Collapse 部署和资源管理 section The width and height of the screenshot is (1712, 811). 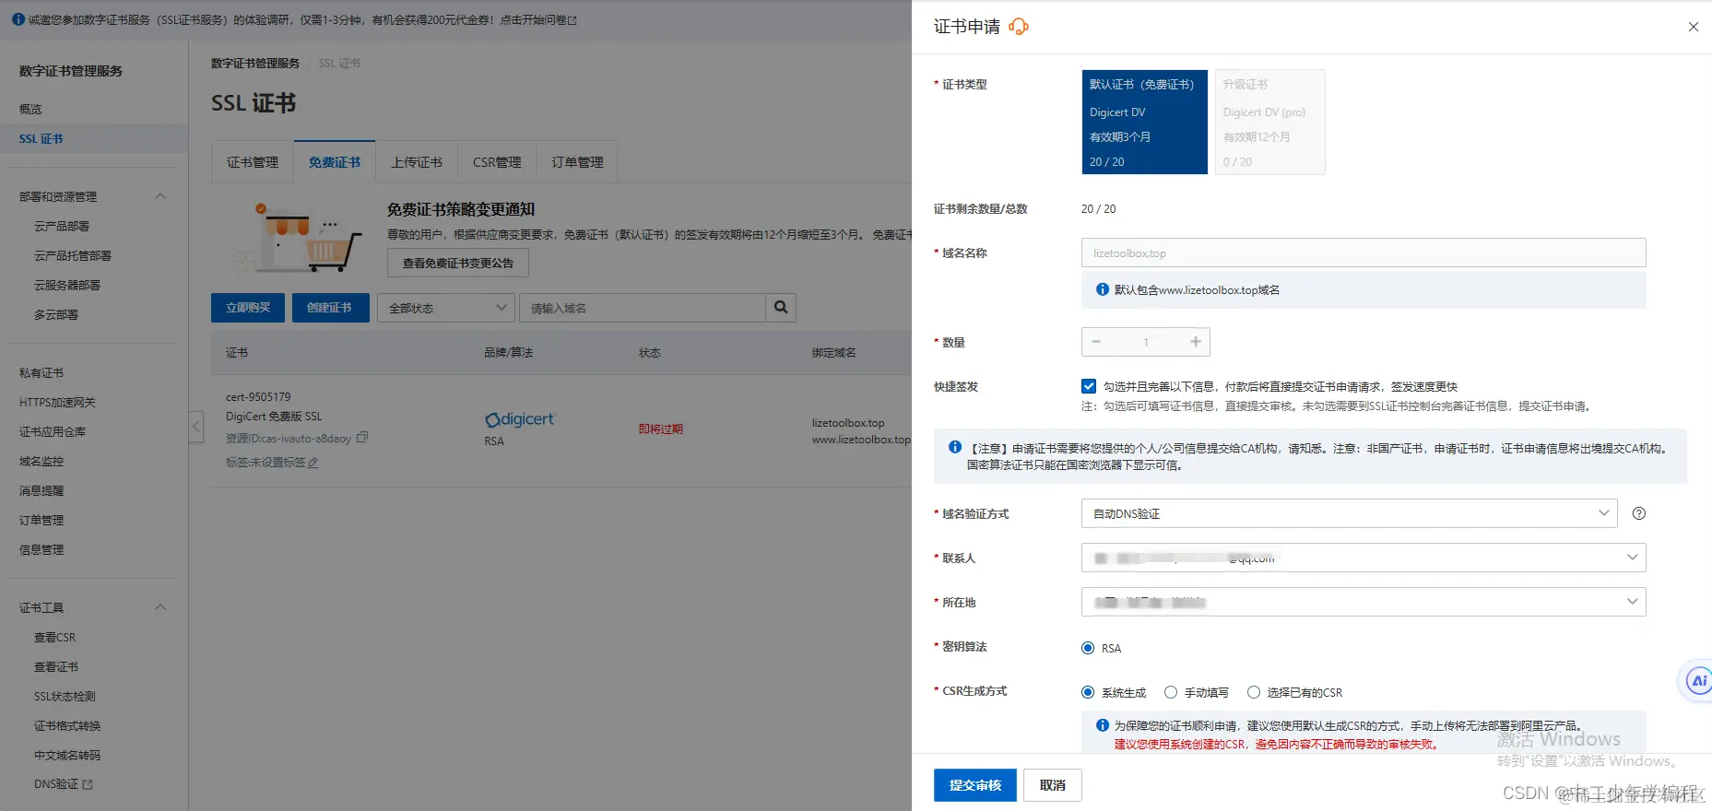[x=160, y=196]
